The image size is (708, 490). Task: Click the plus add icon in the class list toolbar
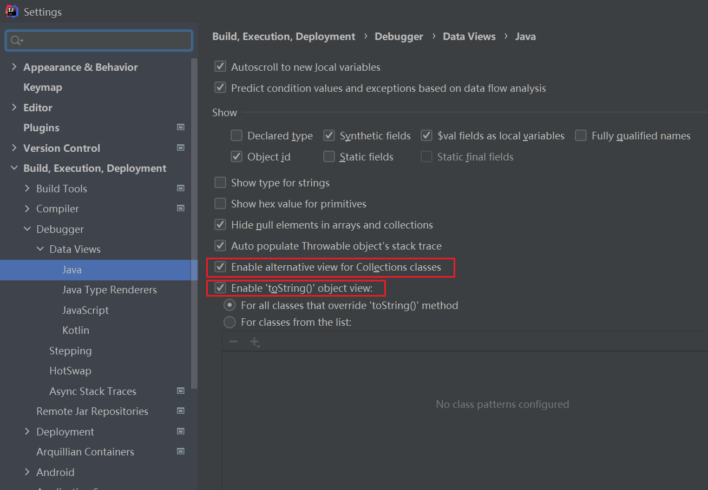(x=254, y=342)
